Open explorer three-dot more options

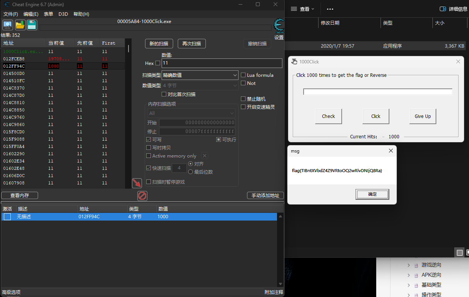pyautogui.click(x=330, y=9)
